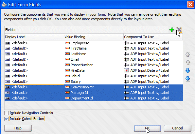
Task: Click the HireDate calendar component icon
Action: click(x=127, y=70)
